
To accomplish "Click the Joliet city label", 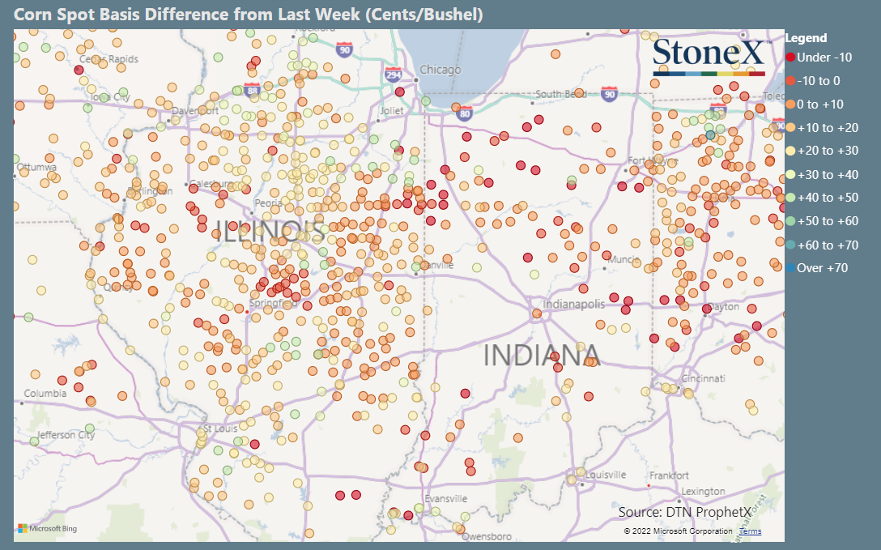I will pos(392,111).
